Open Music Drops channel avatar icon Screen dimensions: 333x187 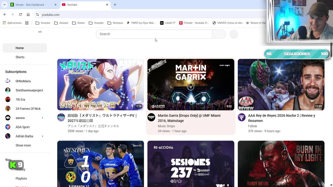click(151, 117)
